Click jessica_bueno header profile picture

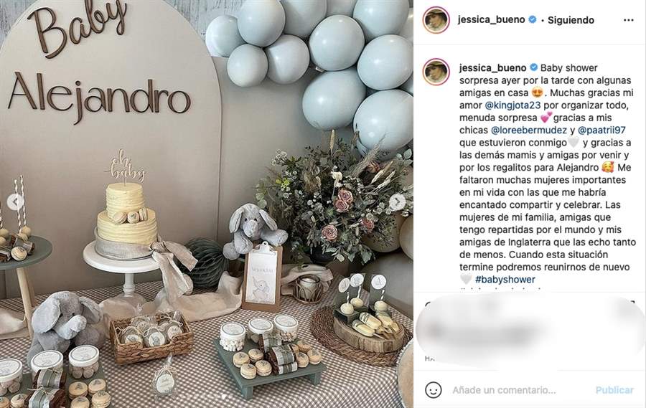tap(436, 20)
